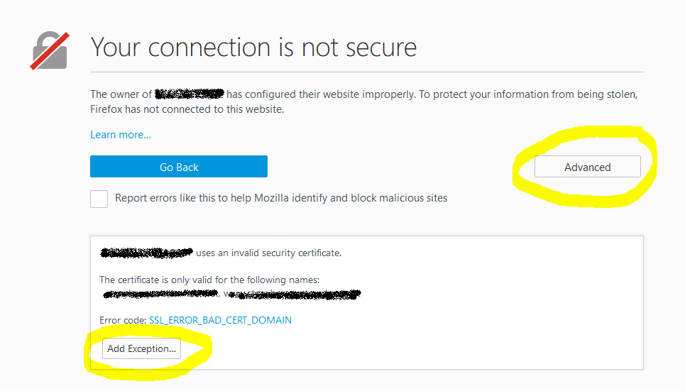Click the SSL_ERROR_BAD_CERT_DOMAIN error code link
Screen dimensions: 685x391
pos(220,320)
